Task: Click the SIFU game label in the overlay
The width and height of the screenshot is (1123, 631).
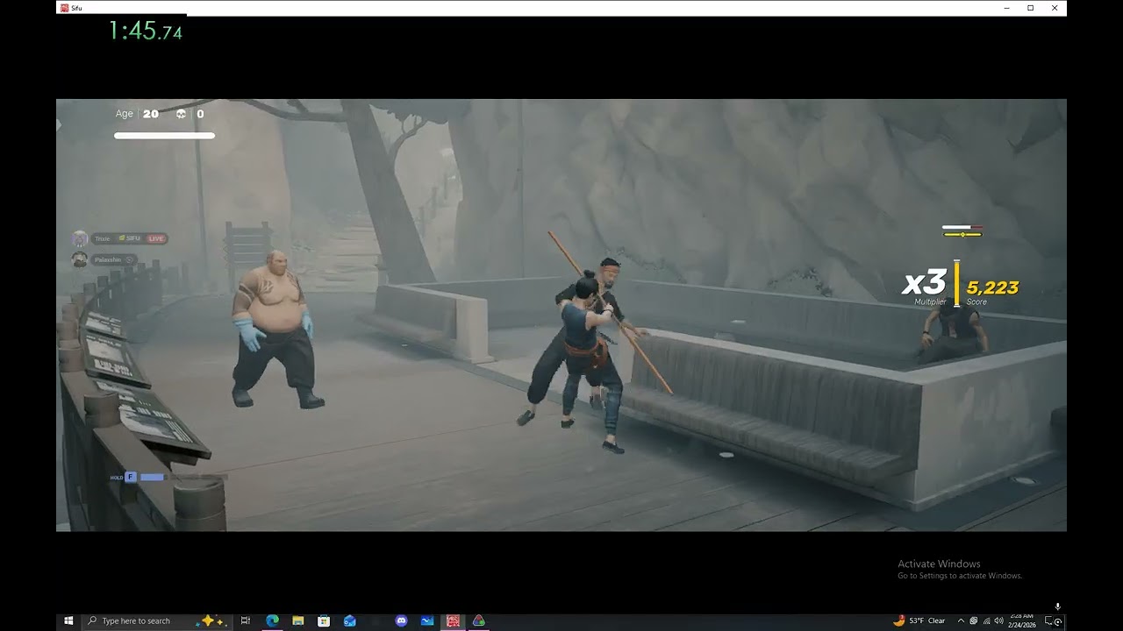Action: pyautogui.click(x=131, y=238)
